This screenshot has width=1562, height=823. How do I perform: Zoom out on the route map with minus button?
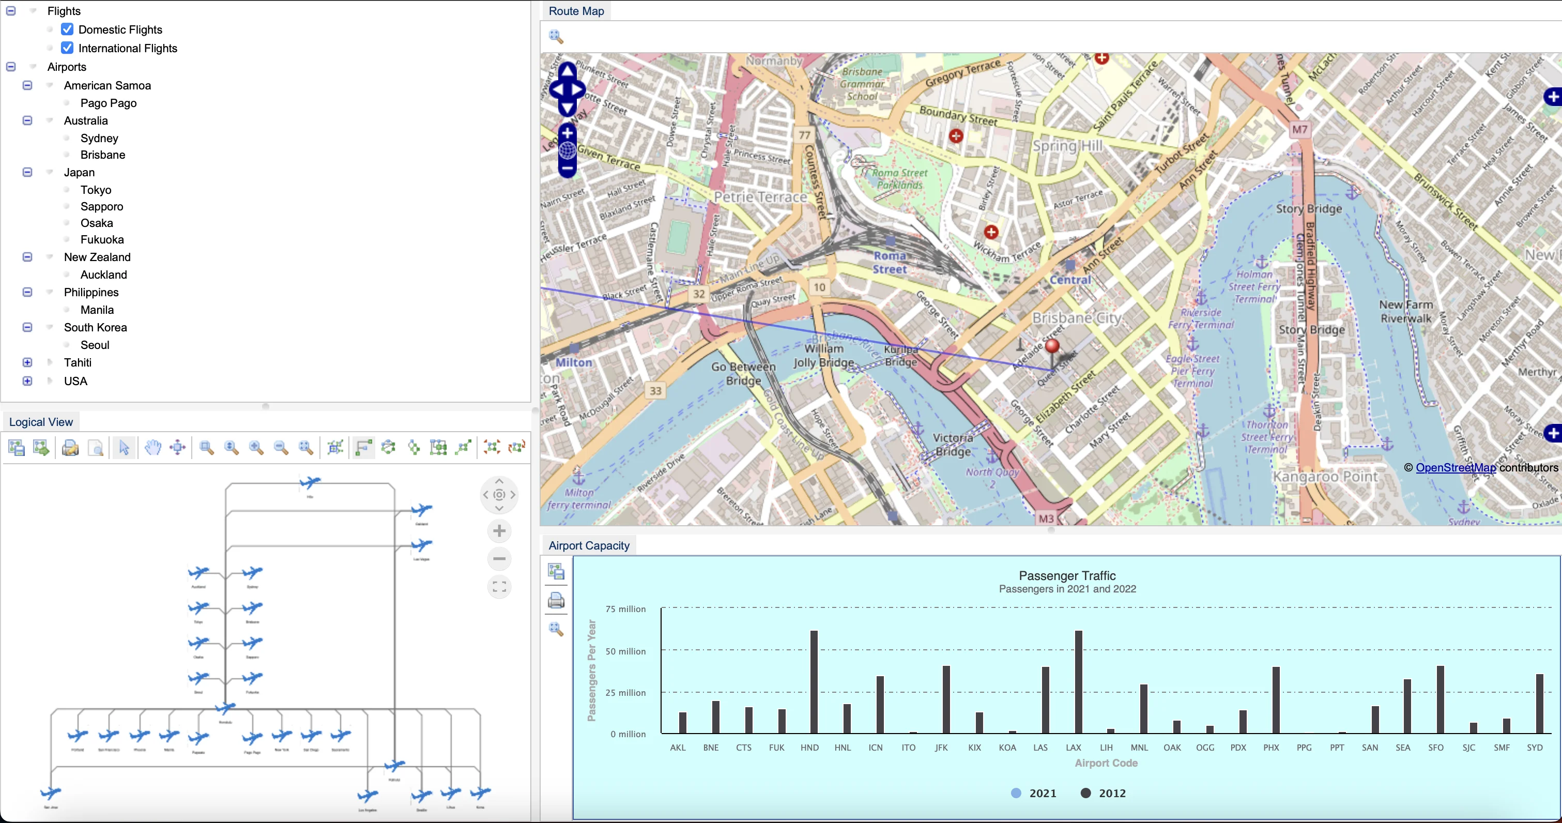coord(567,167)
